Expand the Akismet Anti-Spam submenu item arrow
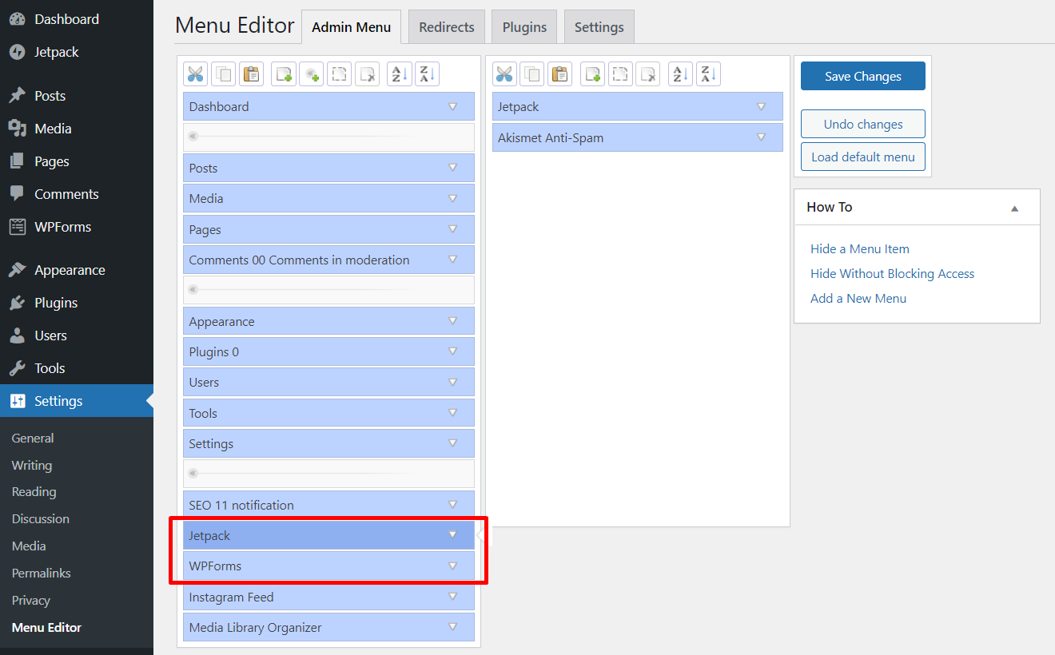Screen dimensions: 1055x655 point(761,137)
